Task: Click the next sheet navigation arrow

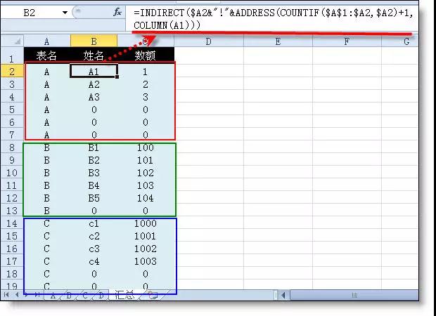Action: point(27,295)
